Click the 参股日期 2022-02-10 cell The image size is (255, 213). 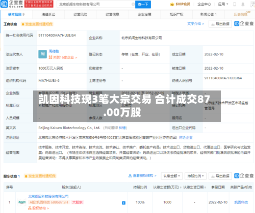(x=218, y=202)
